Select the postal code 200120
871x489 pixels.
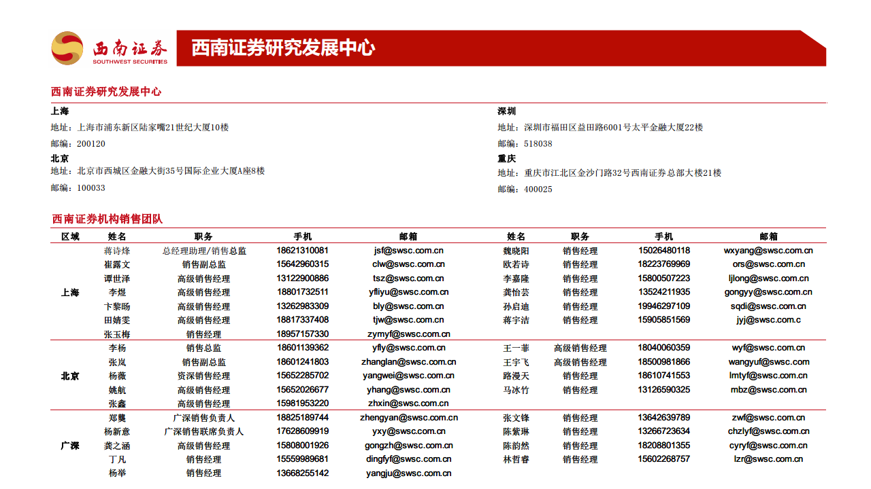coord(91,144)
